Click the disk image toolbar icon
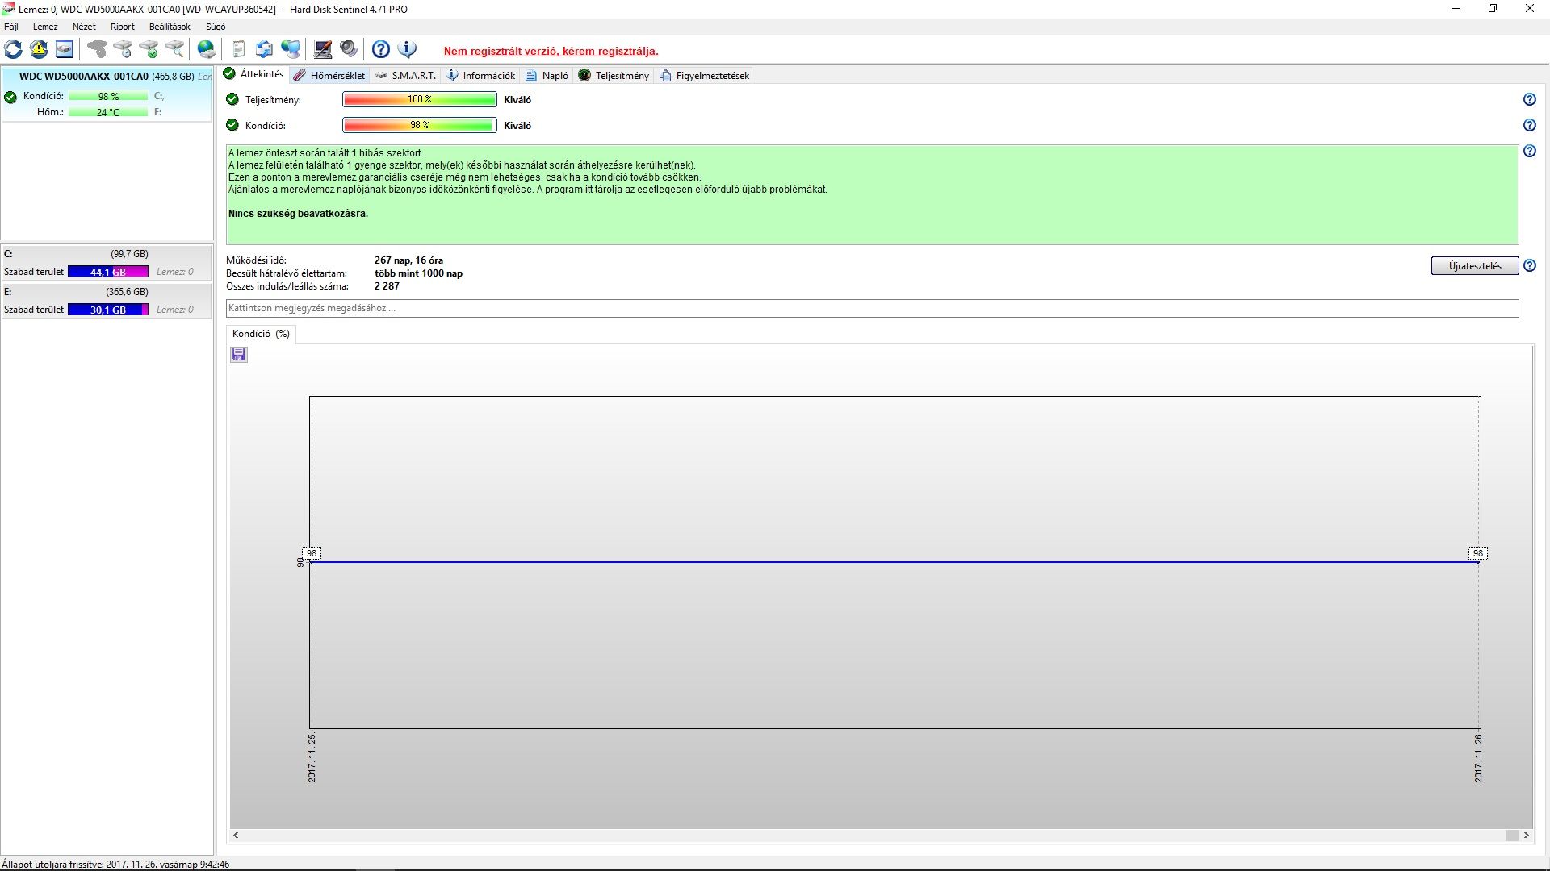 click(x=65, y=49)
